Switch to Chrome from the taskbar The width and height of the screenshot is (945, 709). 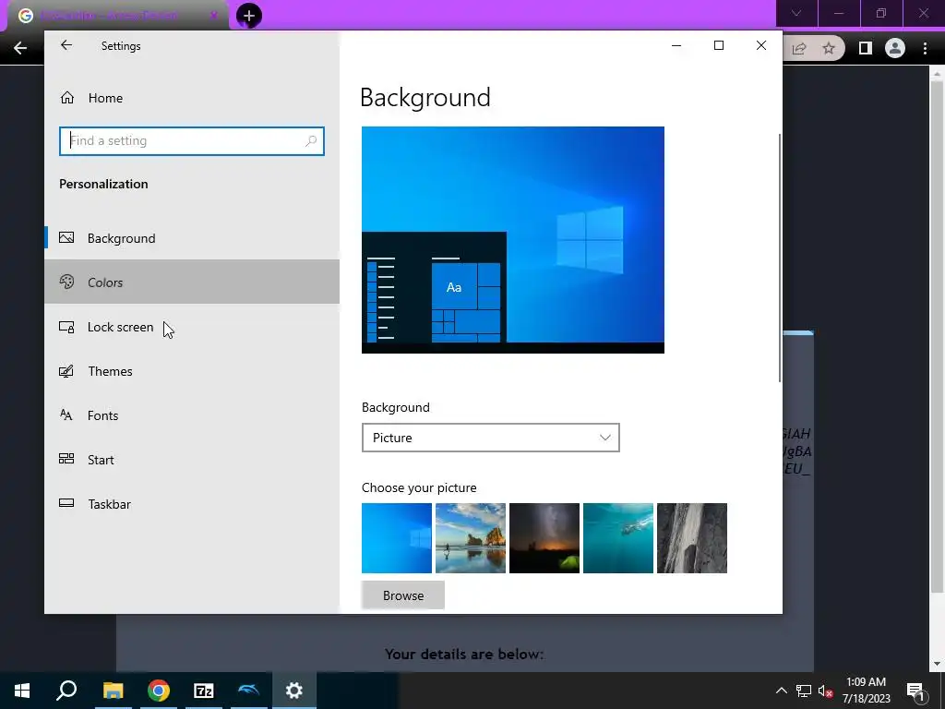point(159,691)
